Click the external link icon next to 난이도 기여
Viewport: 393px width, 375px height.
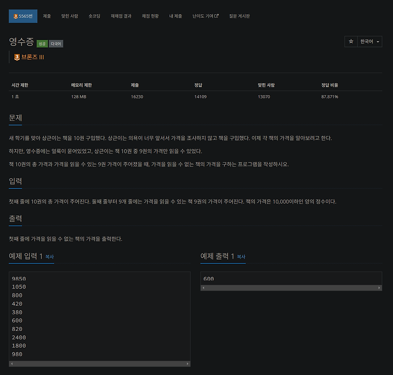[x=216, y=16]
